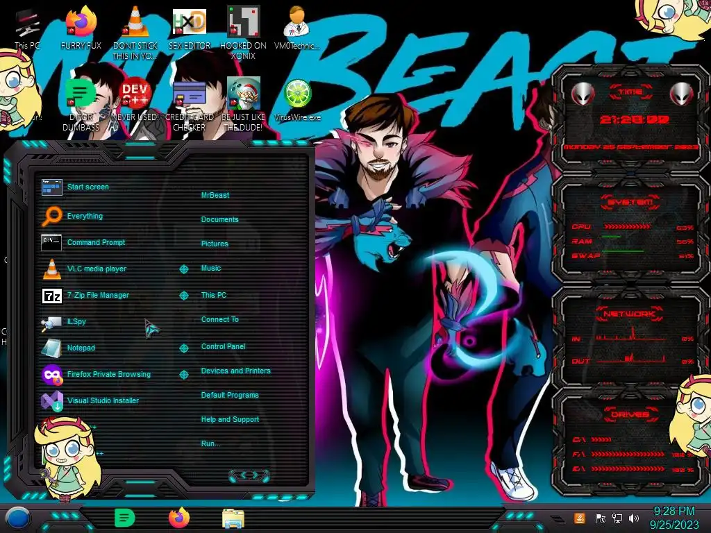
Task: Click the taskbar clock showing 9:28 PM
Action: 674,518
